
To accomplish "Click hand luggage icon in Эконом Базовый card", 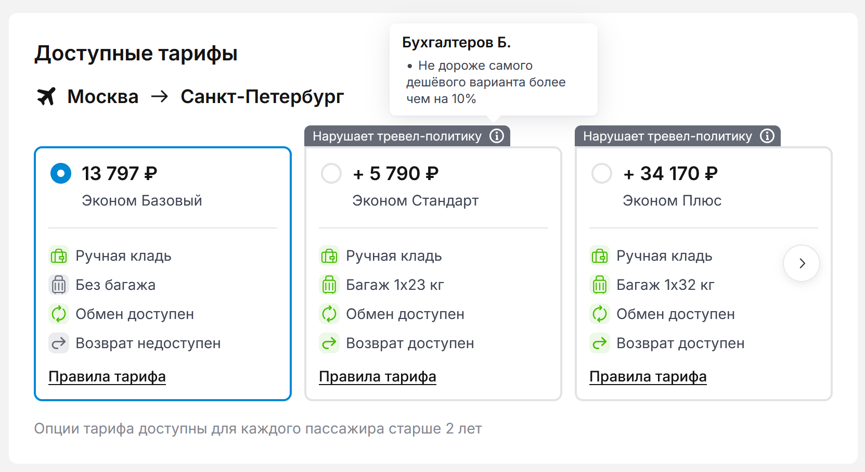I will tap(59, 256).
